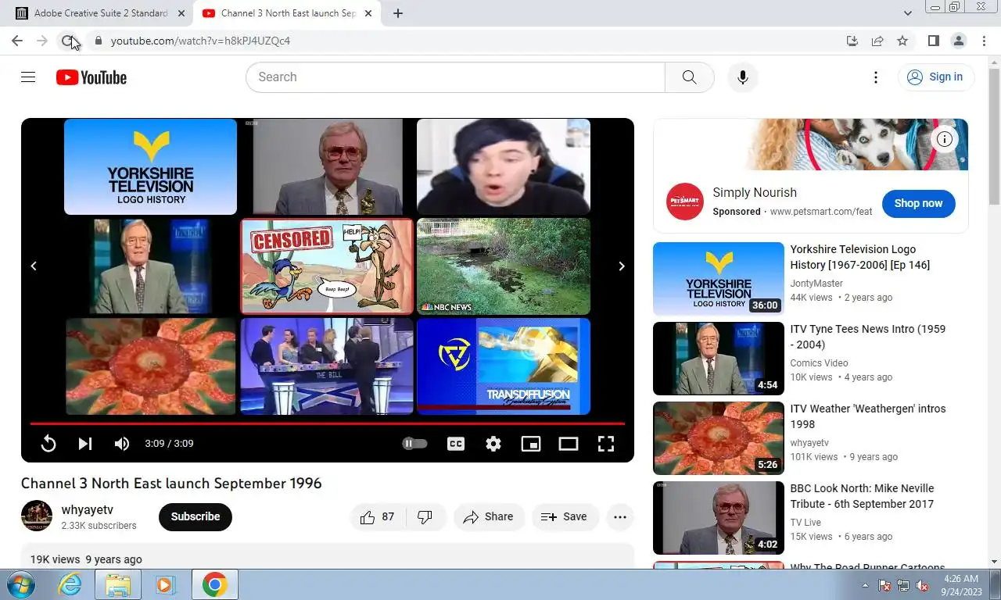Click the YouTube search box

(455, 77)
